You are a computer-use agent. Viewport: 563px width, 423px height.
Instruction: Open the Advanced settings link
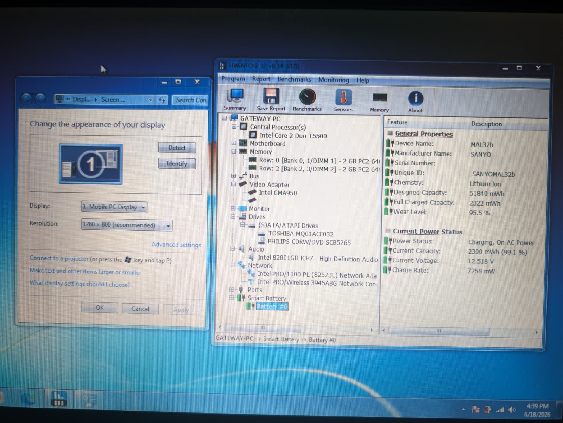tap(176, 245)
